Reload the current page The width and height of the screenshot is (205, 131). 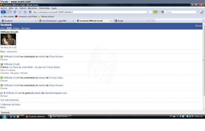pos(15,12)
